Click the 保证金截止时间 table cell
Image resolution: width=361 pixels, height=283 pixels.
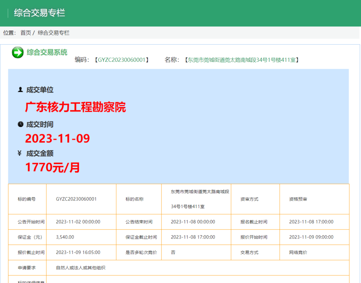click(139, 237)
